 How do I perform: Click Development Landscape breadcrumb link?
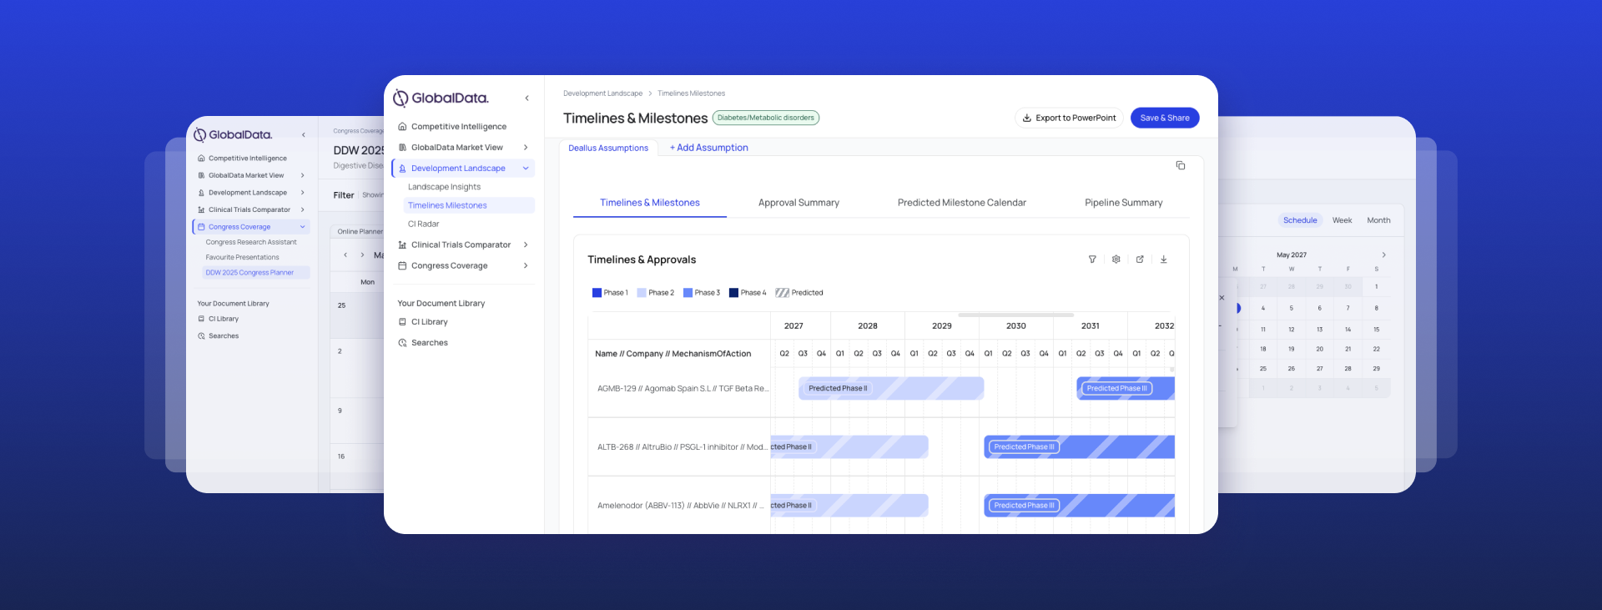[602, 93]
